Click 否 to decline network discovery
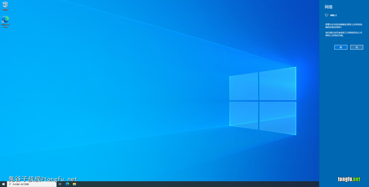 point(356,47)
